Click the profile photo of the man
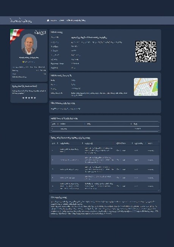Image resolution: width=174 pixels, height=247 pixels. click(x=29, y=44)
